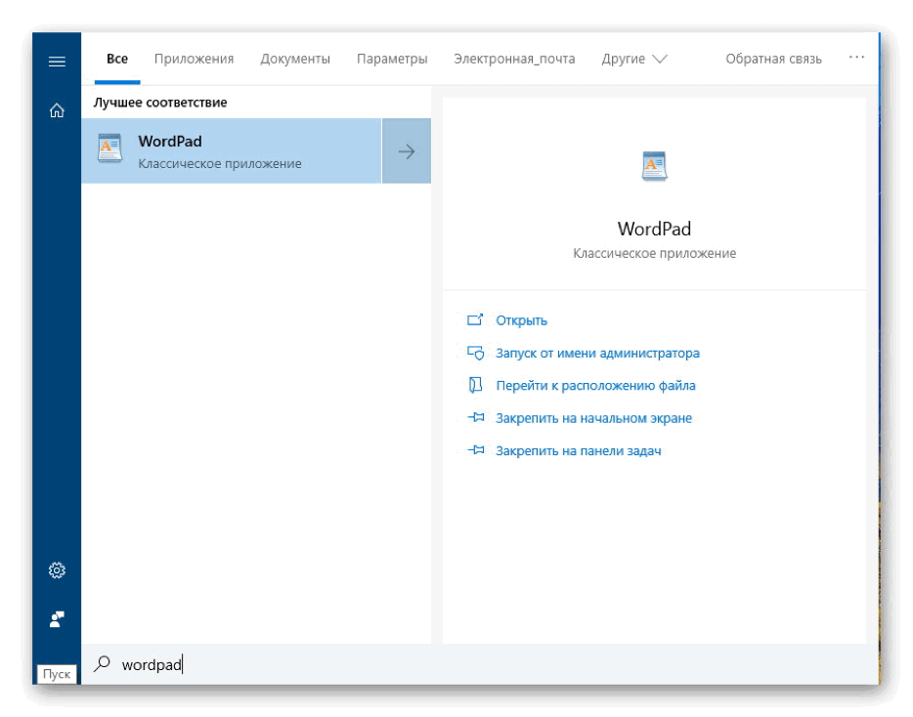Click WordPad title in preview pane
Viewport: 913px width, 717px height.
[x=654, y=229]
